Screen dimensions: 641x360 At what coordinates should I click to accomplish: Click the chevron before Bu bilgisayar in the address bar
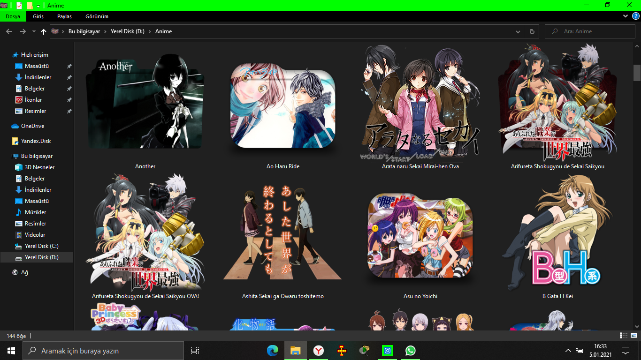pyautogui.click(x=64, y=31)
